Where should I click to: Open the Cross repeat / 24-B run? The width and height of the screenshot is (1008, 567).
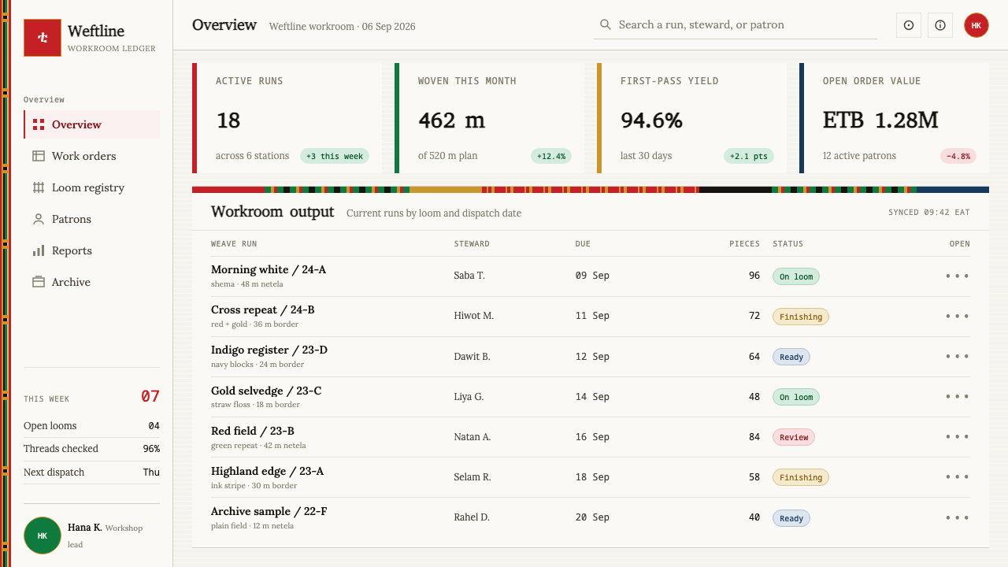point(262,309)
